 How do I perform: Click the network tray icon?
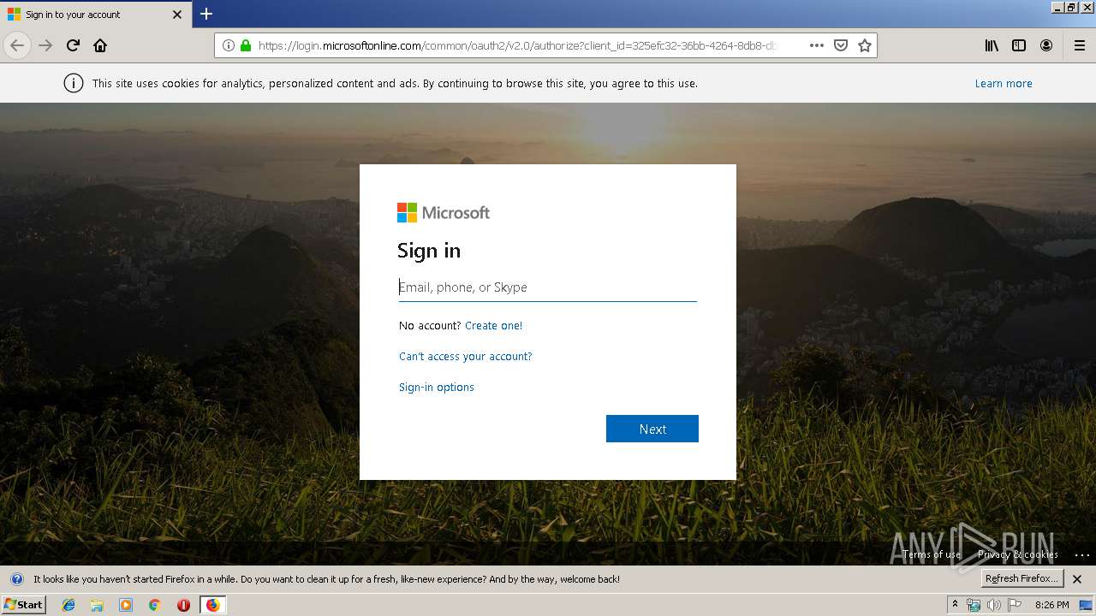click(x=974, y=605)
